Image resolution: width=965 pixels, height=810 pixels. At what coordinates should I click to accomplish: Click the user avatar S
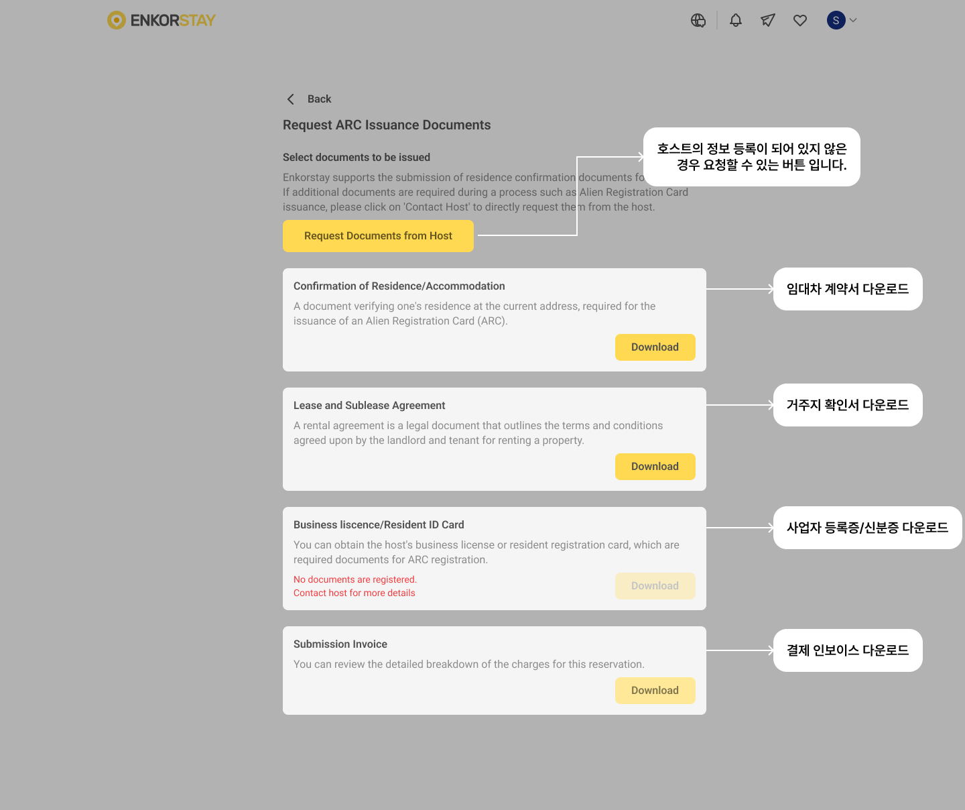coord(836,20)
